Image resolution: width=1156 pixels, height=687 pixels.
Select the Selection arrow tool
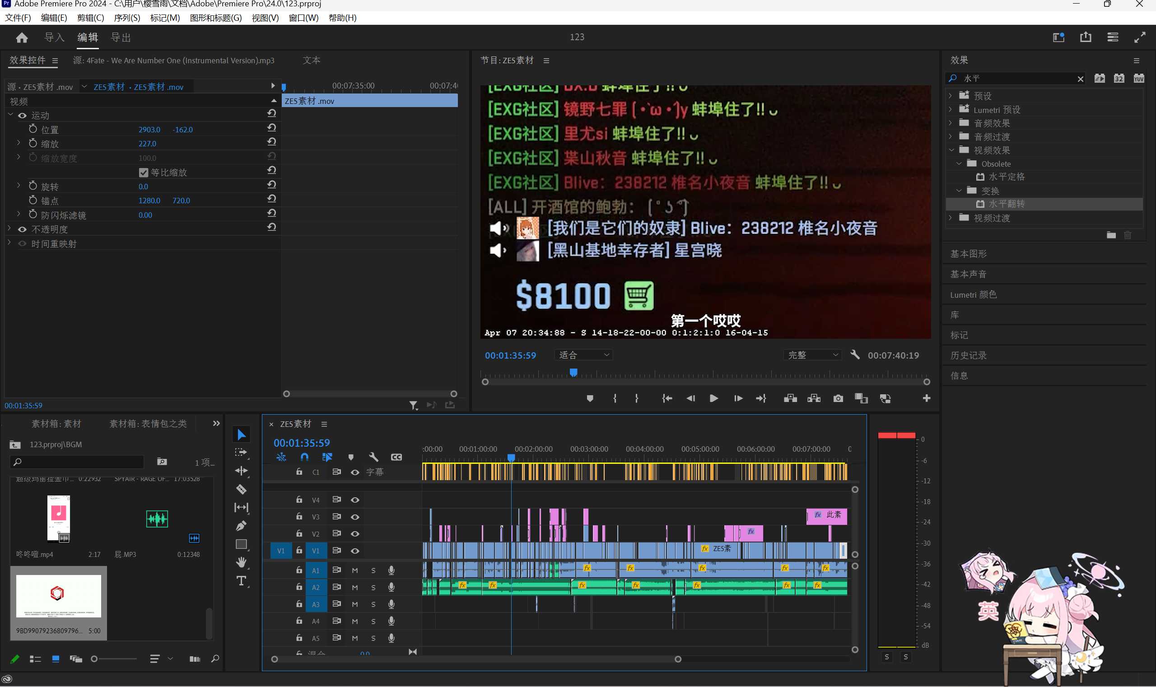click(x=241, y=434)
